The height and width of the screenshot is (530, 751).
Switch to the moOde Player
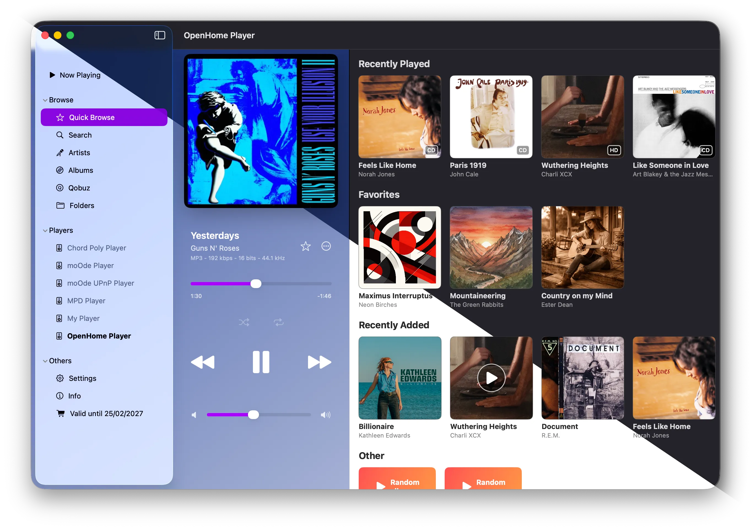tap(91, 265)
